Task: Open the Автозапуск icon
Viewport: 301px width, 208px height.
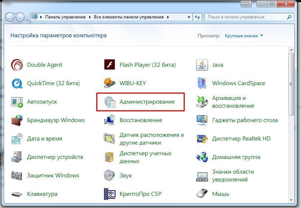Action: pos(17,102)
